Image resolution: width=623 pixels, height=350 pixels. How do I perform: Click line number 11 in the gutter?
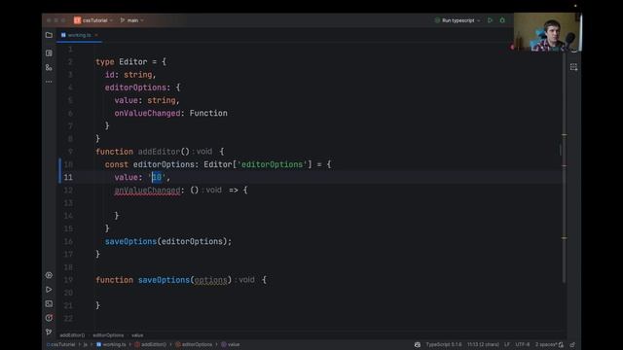[68, 177]
